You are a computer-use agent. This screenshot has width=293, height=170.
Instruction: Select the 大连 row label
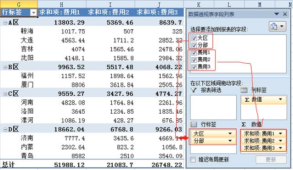coord(27,40)
